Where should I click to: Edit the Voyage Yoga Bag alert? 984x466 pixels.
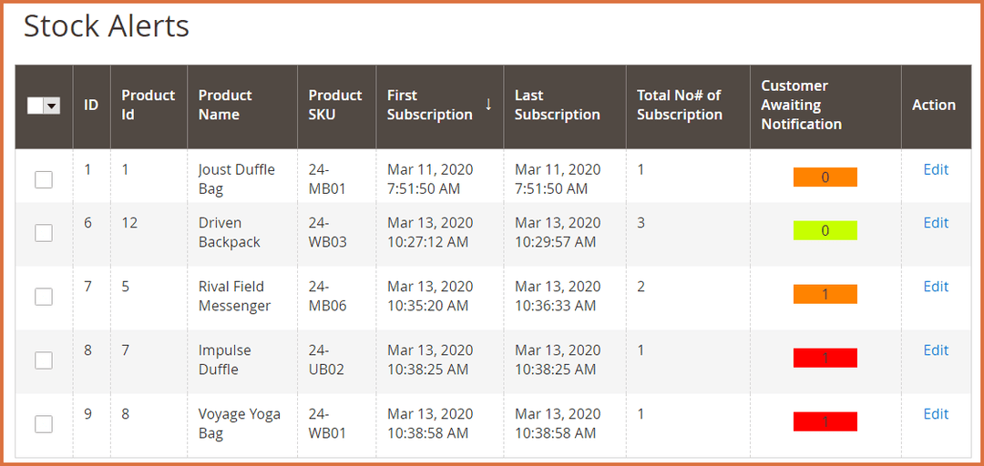coord(936,414)
